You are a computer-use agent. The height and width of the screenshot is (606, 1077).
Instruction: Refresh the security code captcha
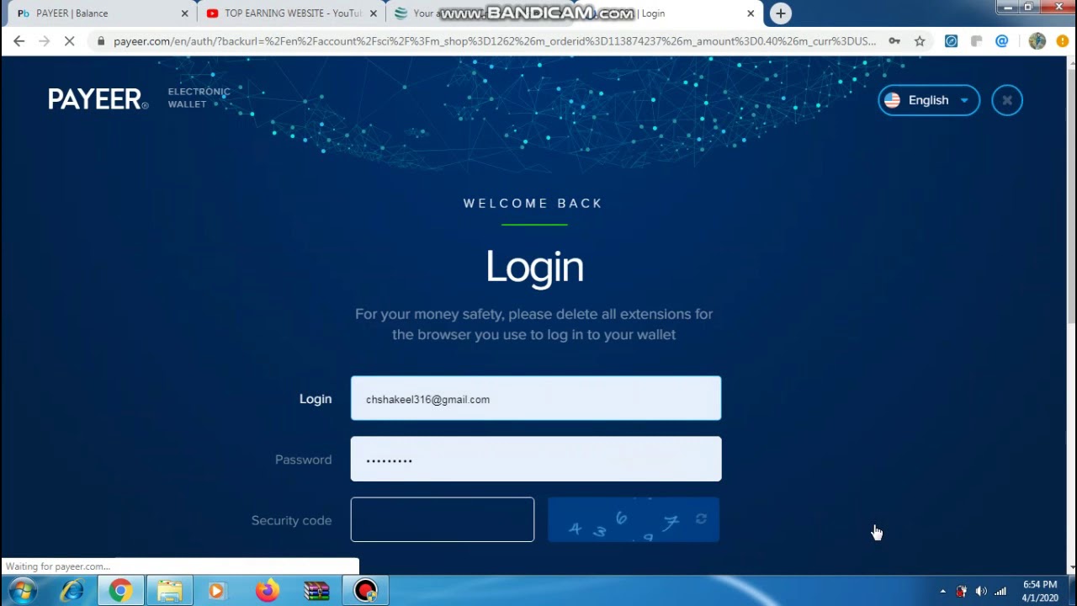tap(701, 519)
